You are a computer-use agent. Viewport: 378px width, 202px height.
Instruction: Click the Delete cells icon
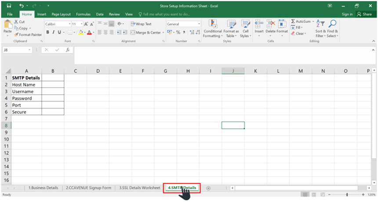(271, 25)
